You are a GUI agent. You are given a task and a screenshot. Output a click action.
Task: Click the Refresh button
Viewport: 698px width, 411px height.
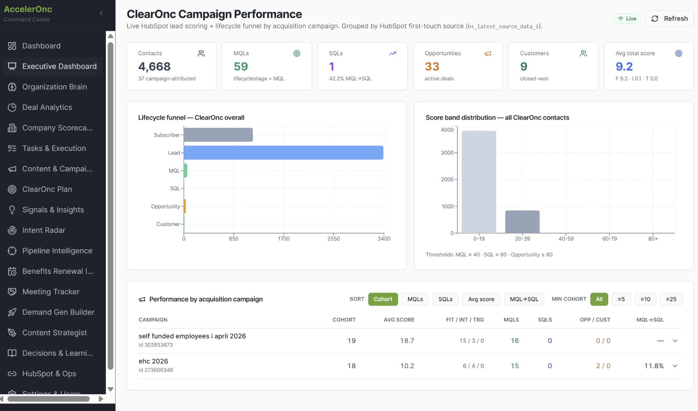669,19
